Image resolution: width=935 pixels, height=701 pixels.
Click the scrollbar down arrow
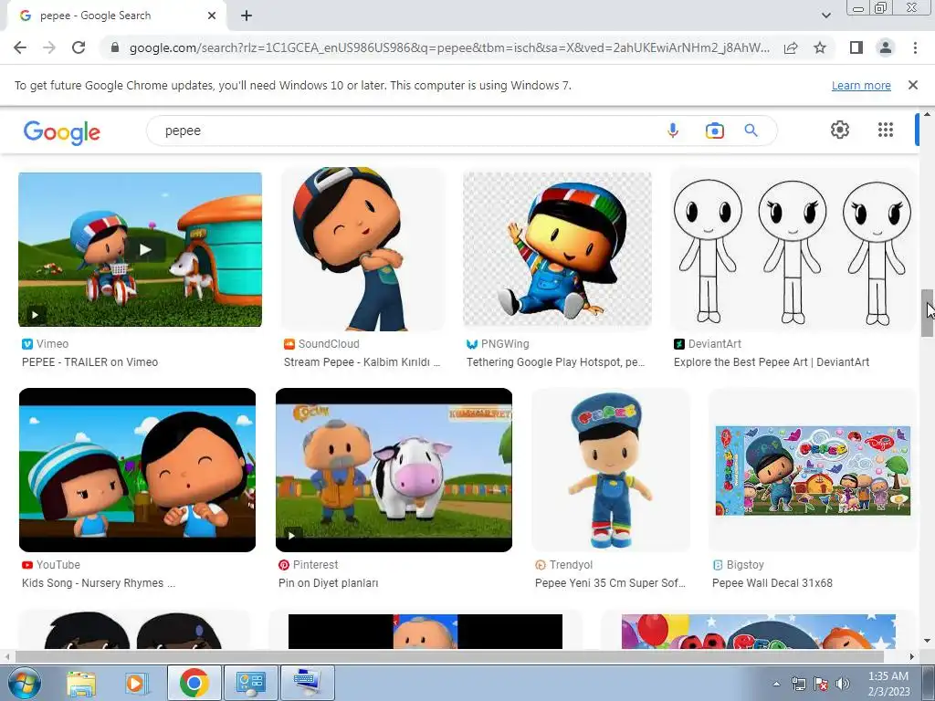point(927,642)
